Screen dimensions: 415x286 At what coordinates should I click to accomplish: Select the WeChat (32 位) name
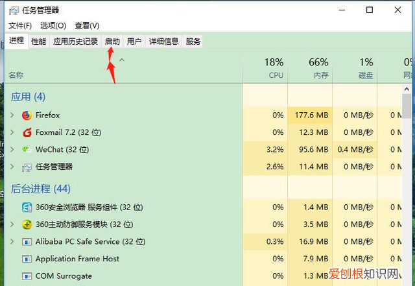[62, 150]
